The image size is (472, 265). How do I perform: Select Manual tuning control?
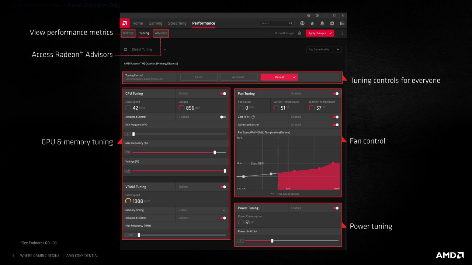tap(279, 77)
